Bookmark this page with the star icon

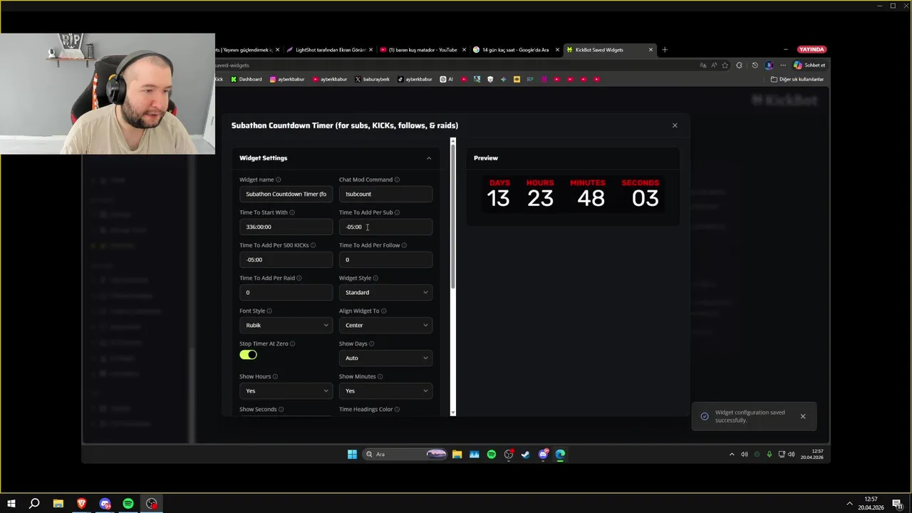(x=725, y=65)
